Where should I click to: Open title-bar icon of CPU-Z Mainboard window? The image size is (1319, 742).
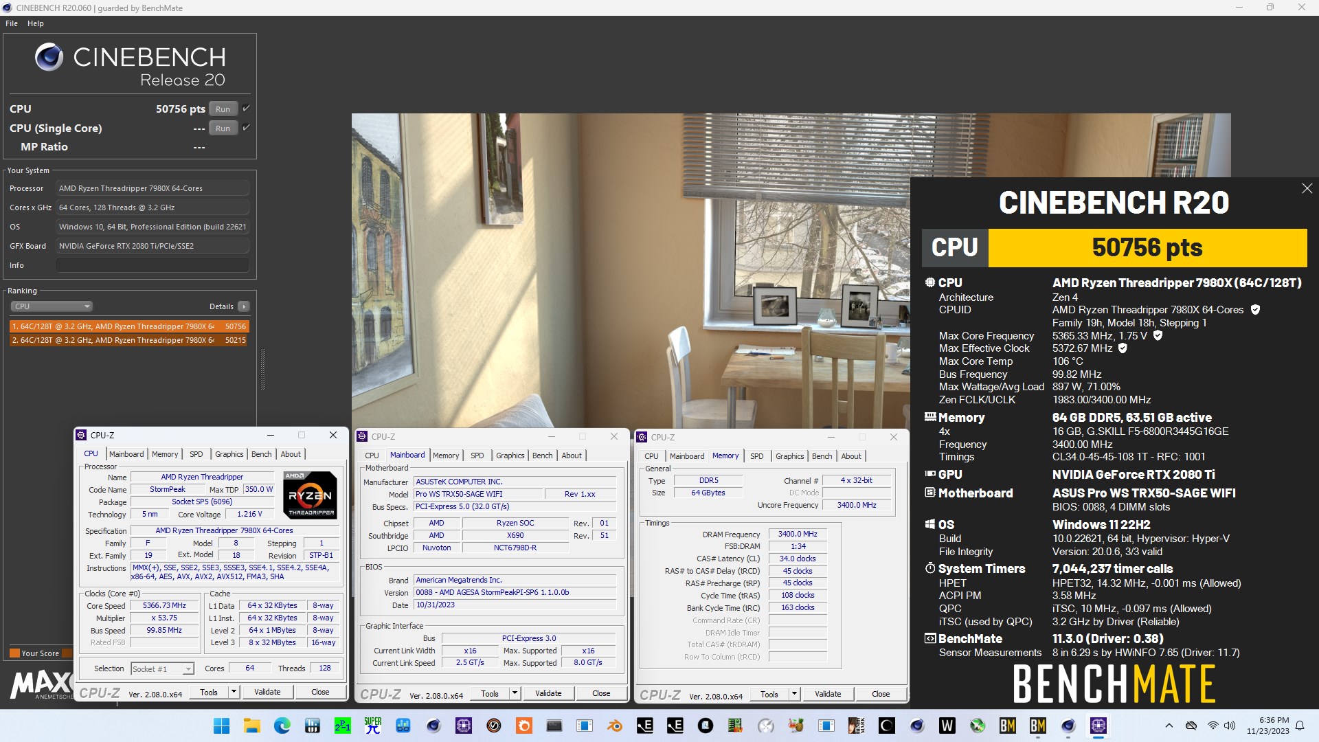(362, 436)
